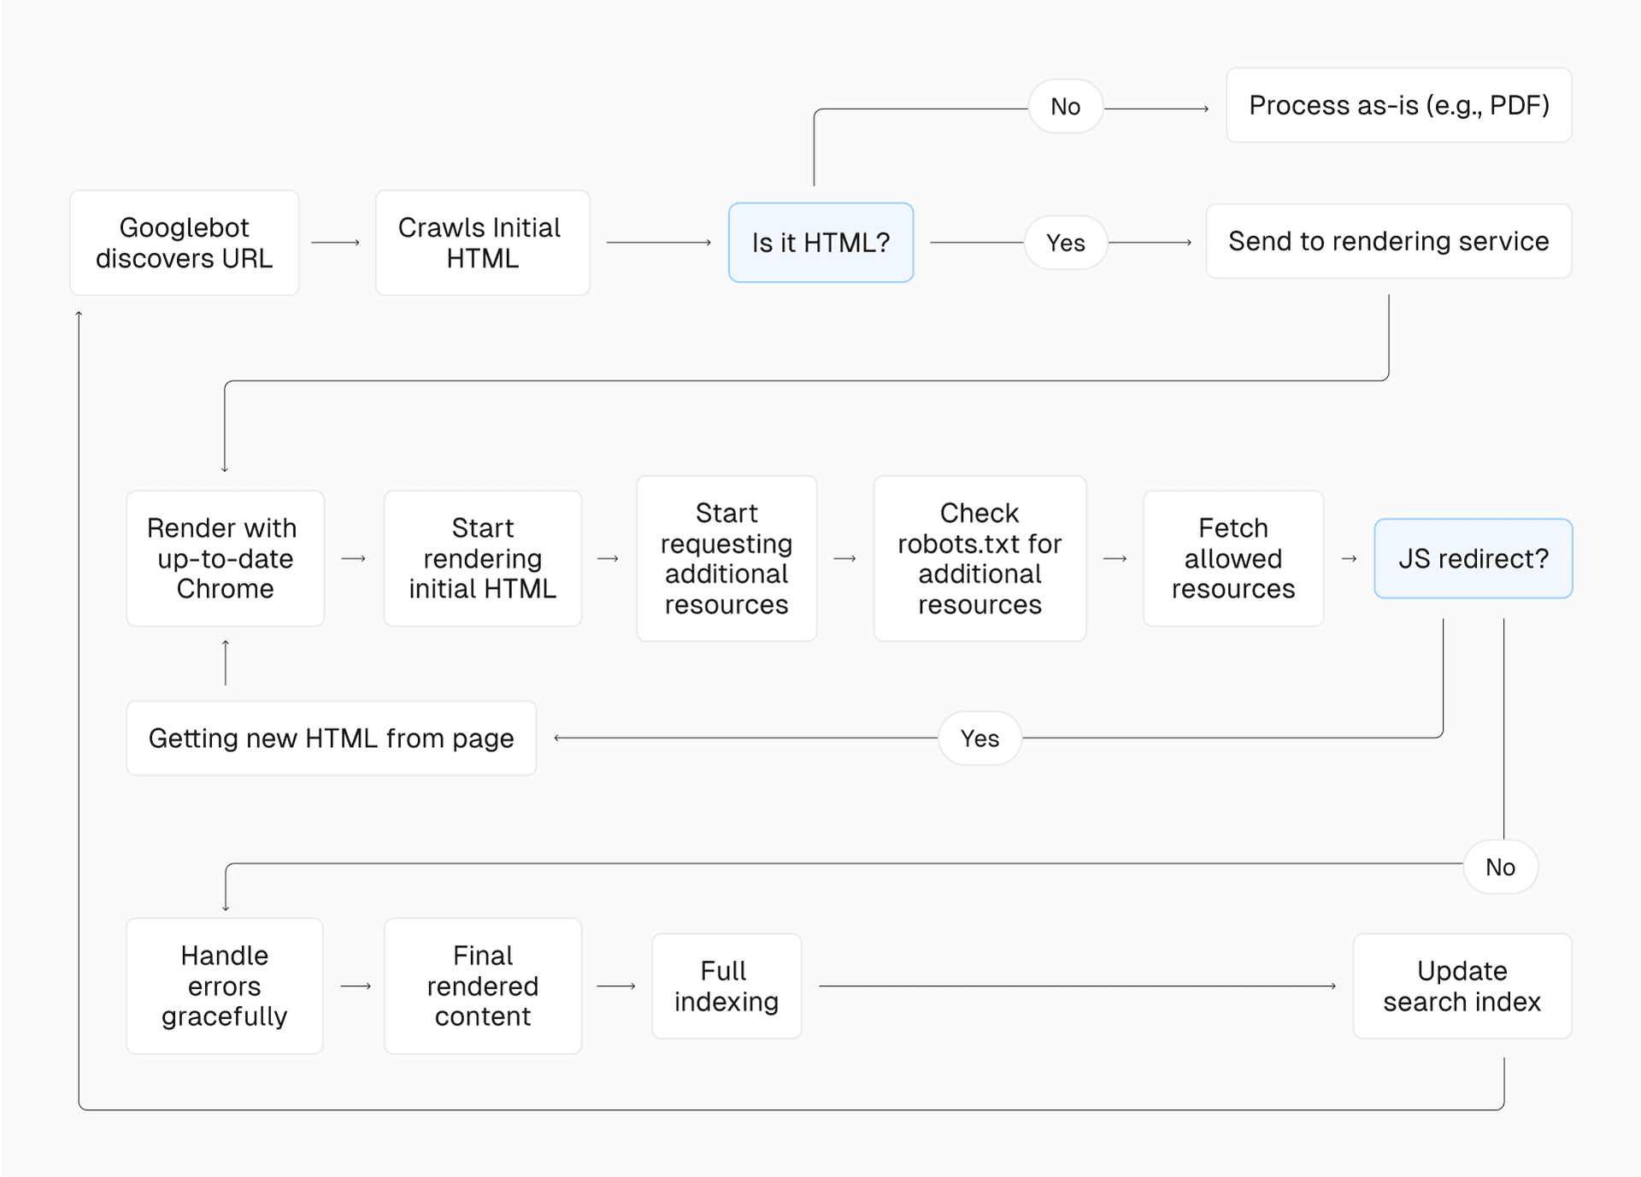Click the 'Update search index' box
1641x1177 pixels.
click(x=1462, y=986)
